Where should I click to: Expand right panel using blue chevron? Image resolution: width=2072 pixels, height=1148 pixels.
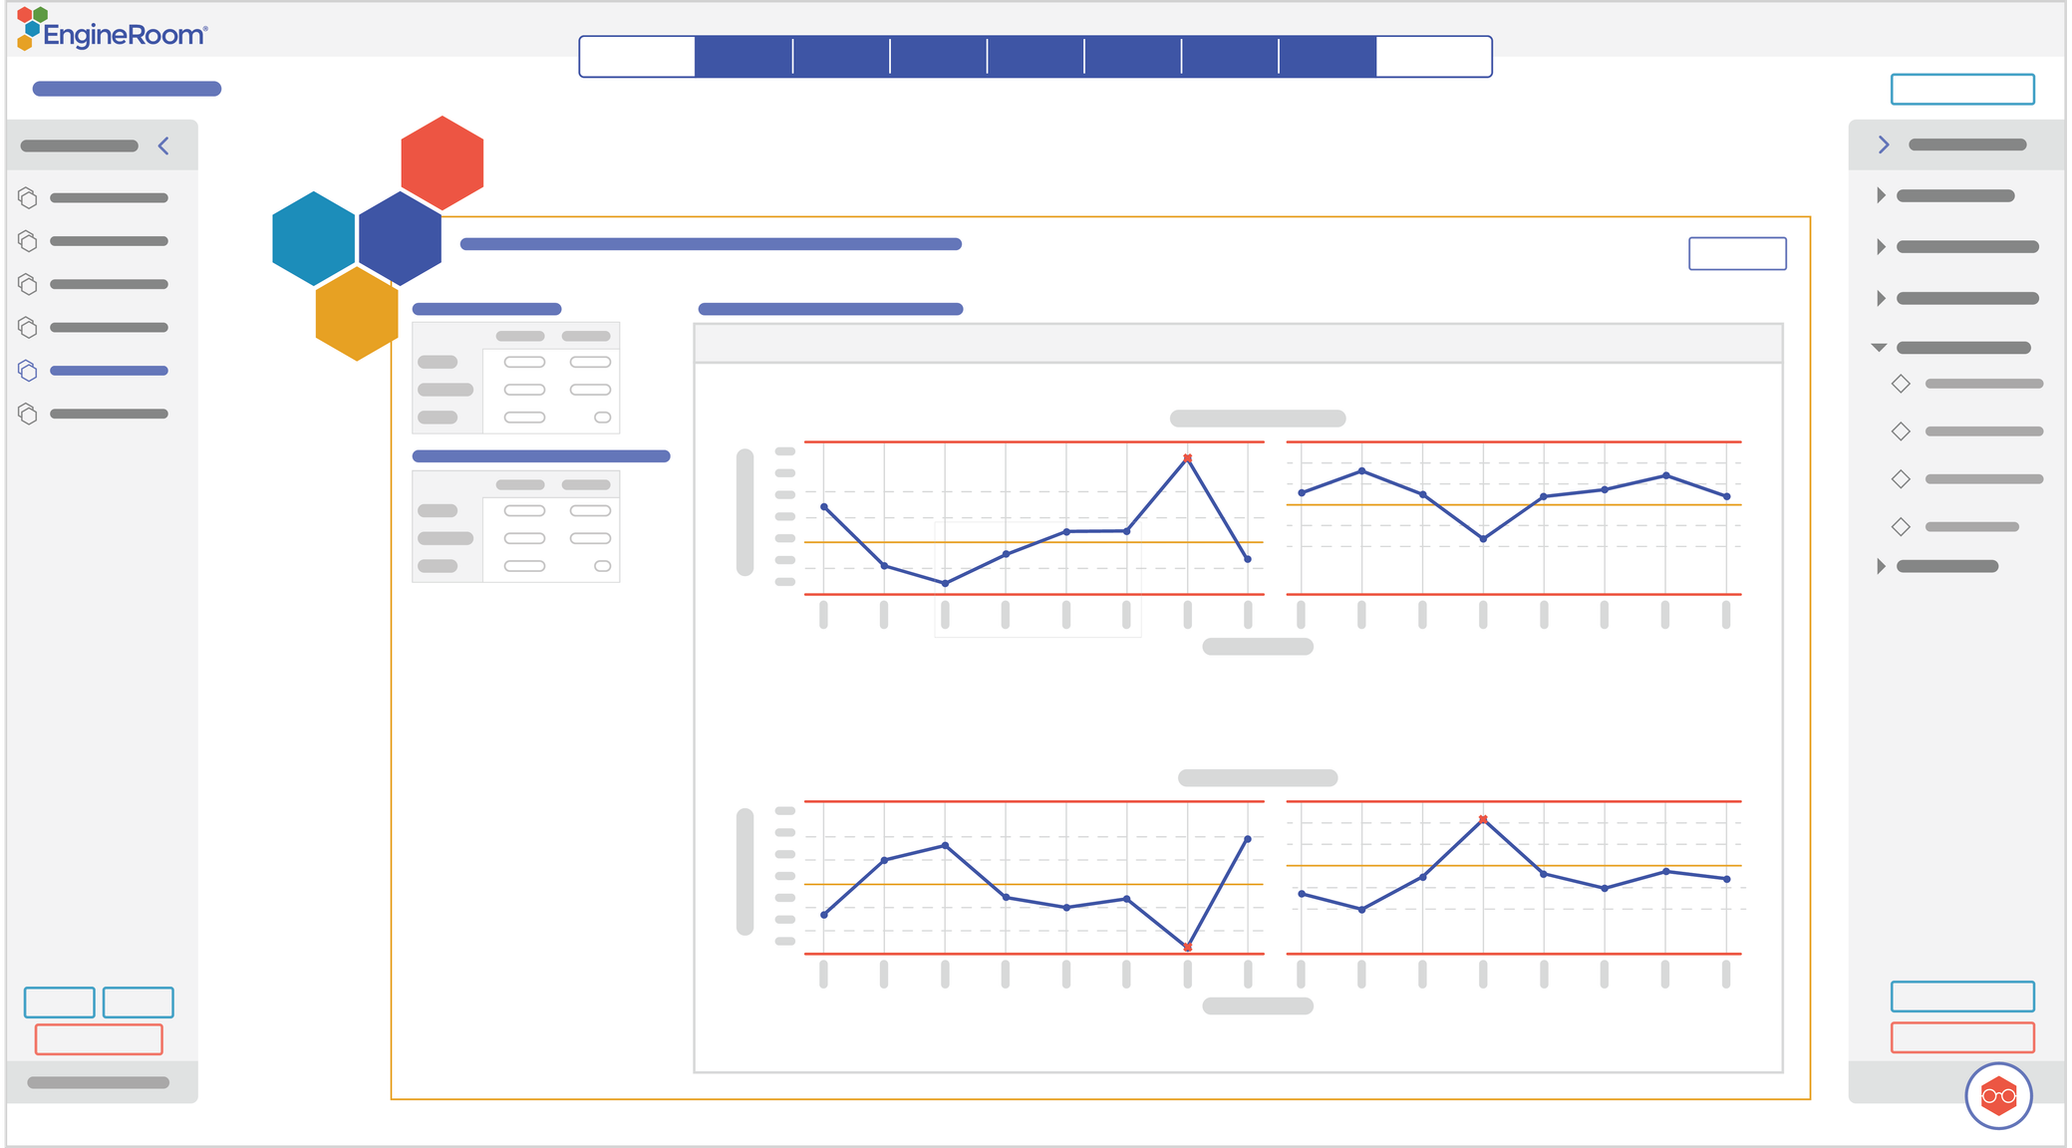pos(1883,144)
